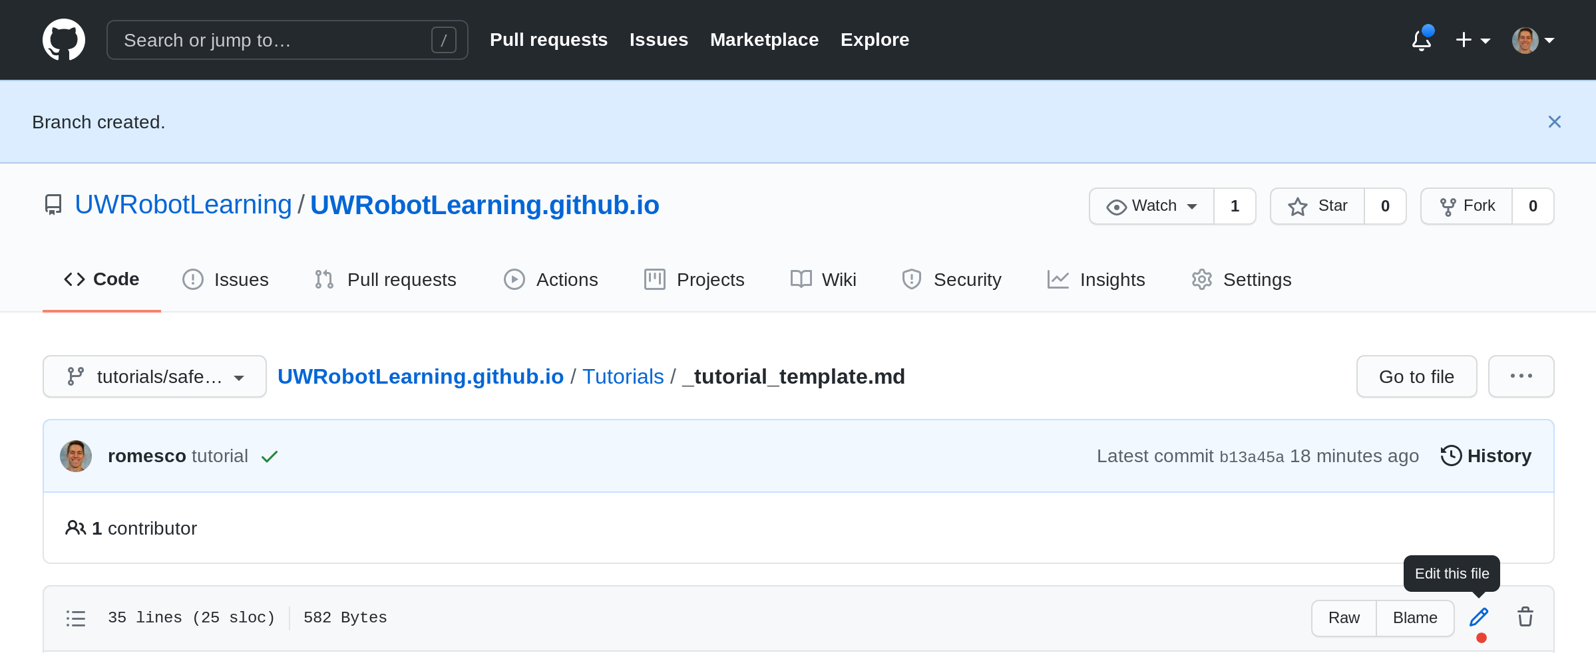Viewport: 1596px width, 653px height.
Task: View the stargazers count of 0
Action: [x=1385, y=206]
